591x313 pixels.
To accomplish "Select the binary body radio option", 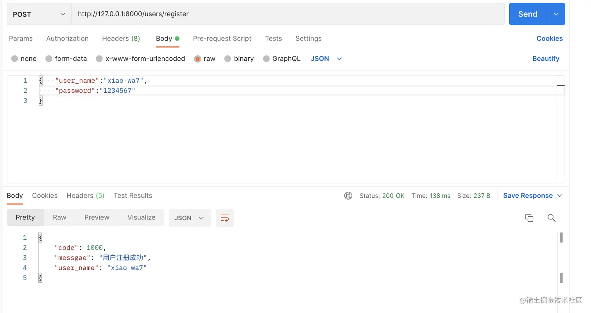I will tap(228, 59).
